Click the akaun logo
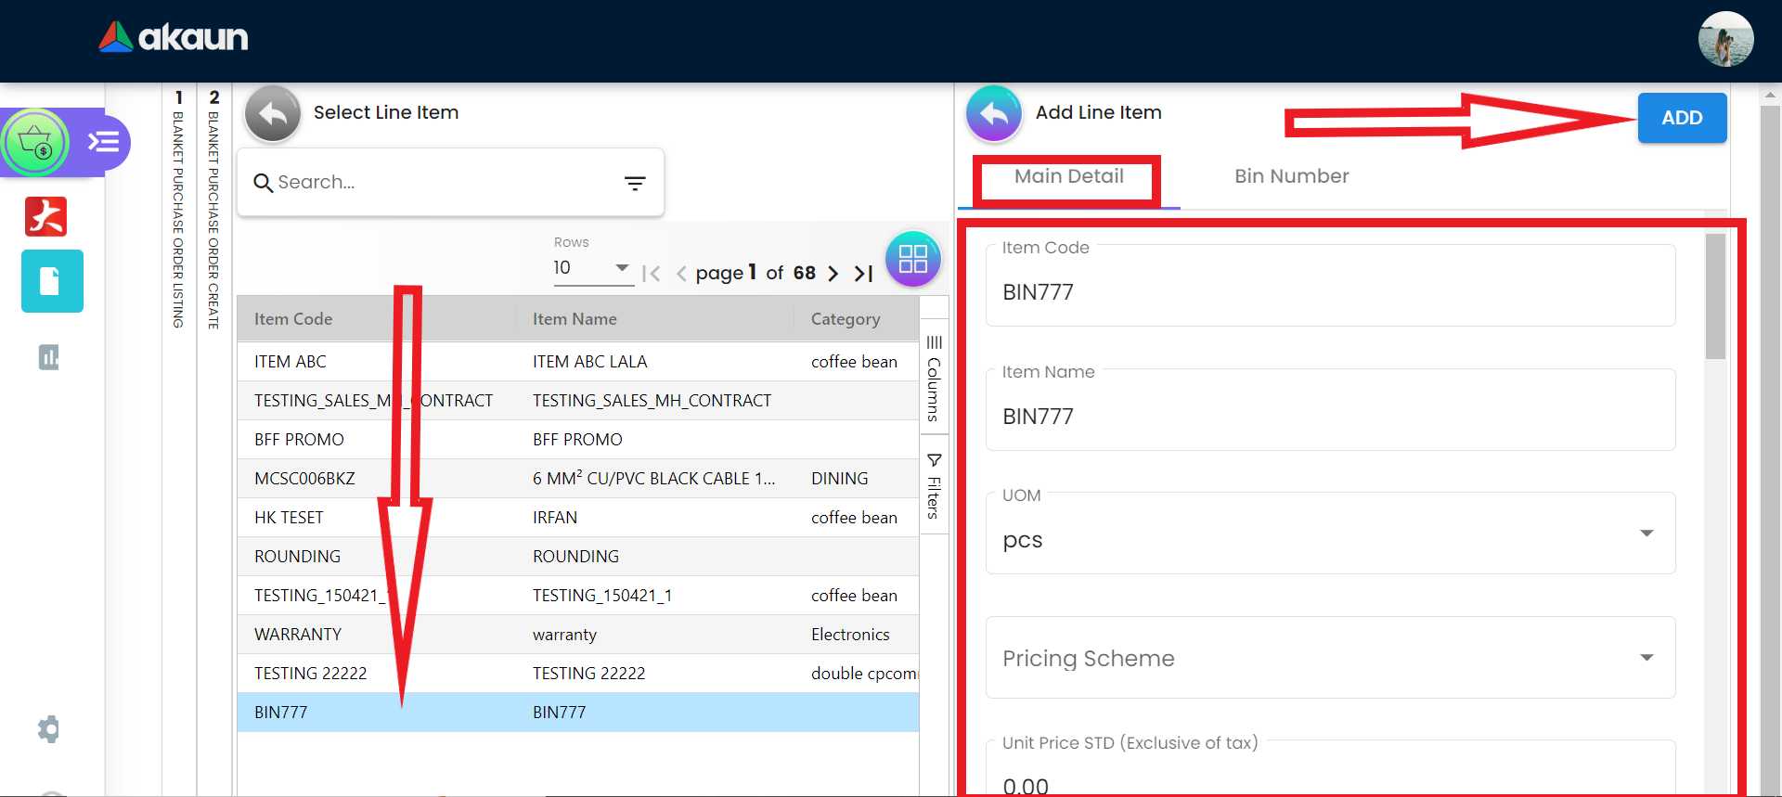Image resolution: width=1782 pixels, height=797 pixels. click(174, 37)
